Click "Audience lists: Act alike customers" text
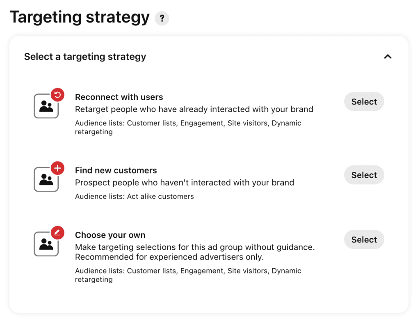This screenshot has height=321, width=420. pos(135,197)
